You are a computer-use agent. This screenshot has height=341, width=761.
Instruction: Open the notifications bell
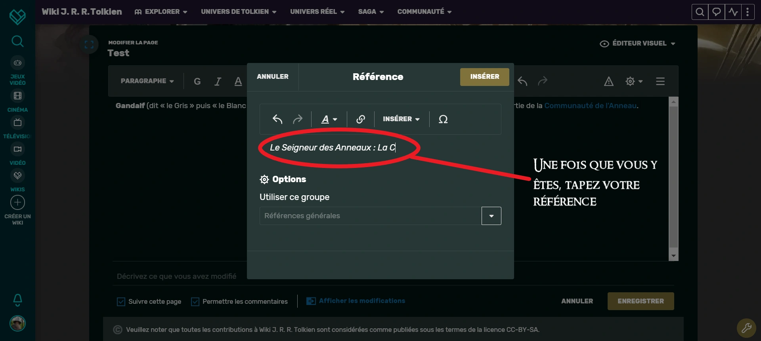click(x=17, y=300)
